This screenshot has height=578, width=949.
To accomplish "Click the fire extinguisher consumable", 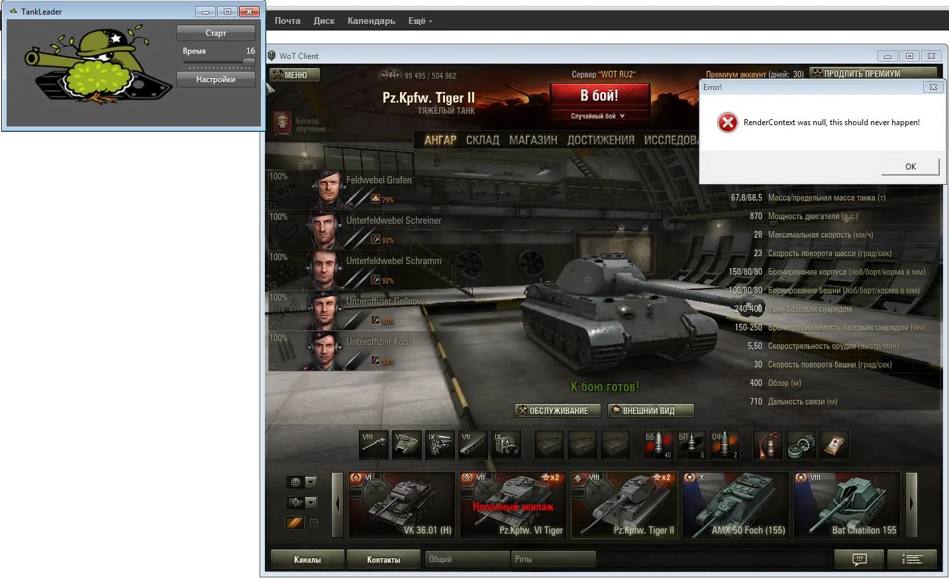I will 768,445.
